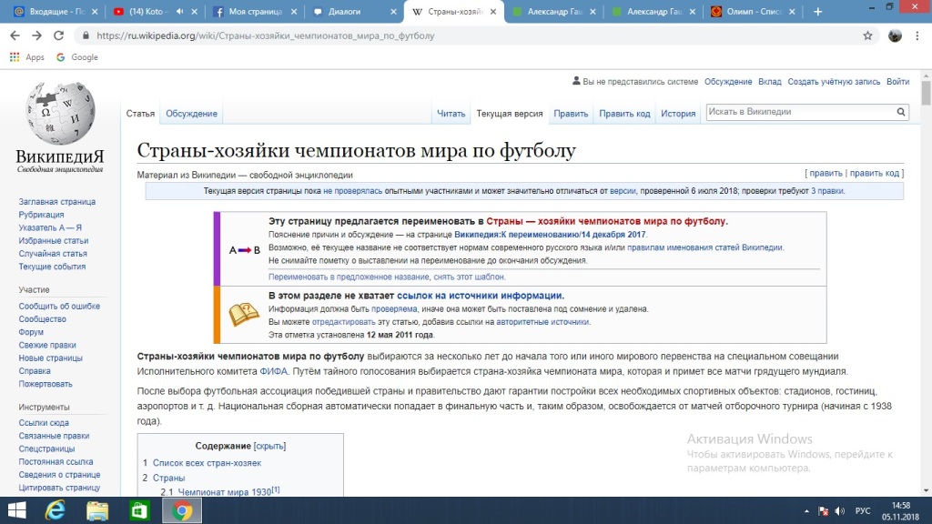Open the Chrome three-dot menu

(x=917, y=35)
